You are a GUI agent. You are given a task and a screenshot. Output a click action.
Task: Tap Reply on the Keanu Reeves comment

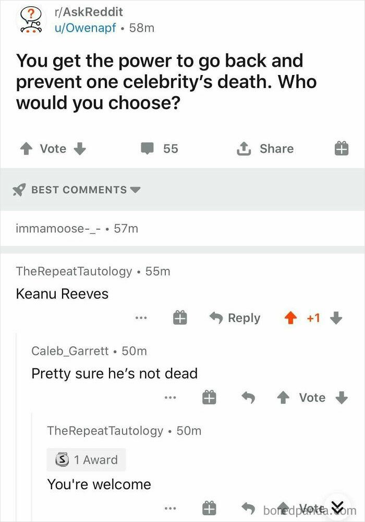tap(236, 318)
